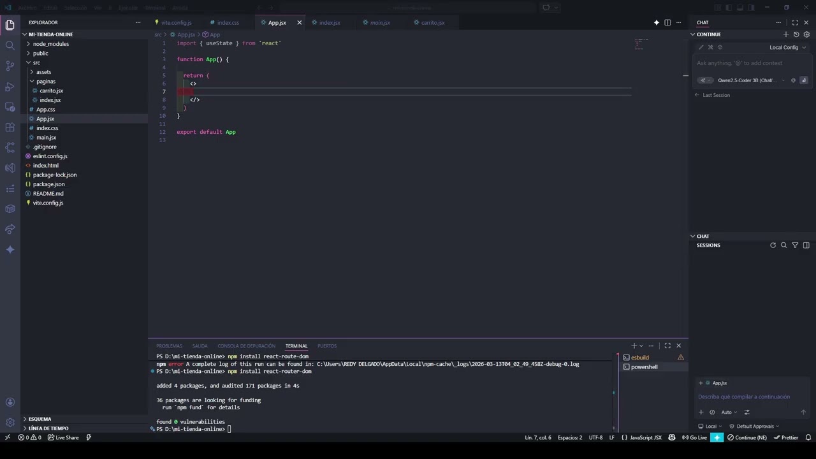This screenshot has width=816, height=459.
Task: Open terminal panel more actions ellipsis
Action: tap(651, 346)
